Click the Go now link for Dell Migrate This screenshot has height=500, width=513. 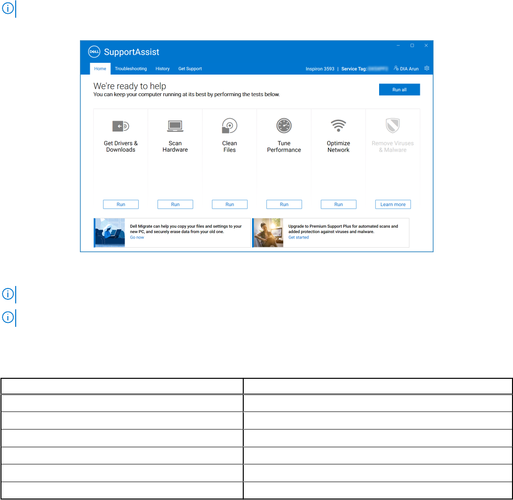click(137, 237)
